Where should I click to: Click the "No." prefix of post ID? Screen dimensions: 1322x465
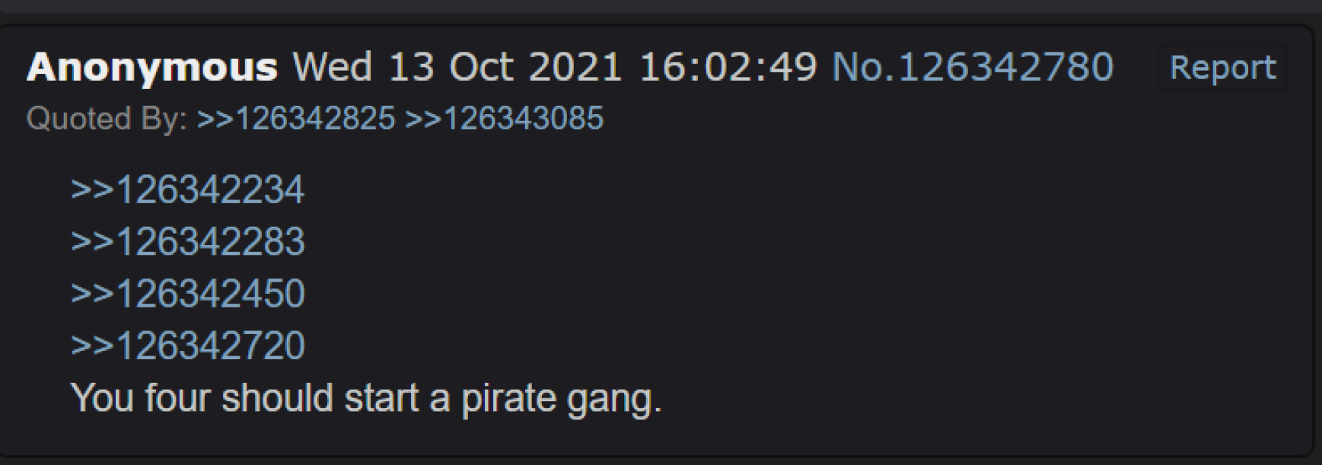865,67
